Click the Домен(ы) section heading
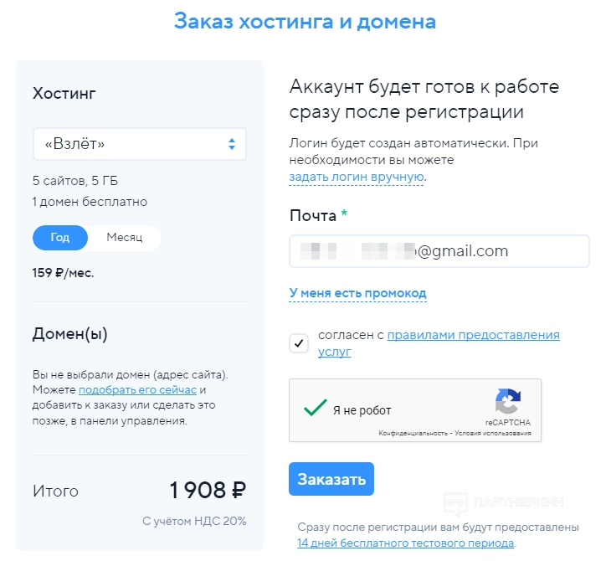This screenshot has height=561, width=606. [x=70, y=334]
